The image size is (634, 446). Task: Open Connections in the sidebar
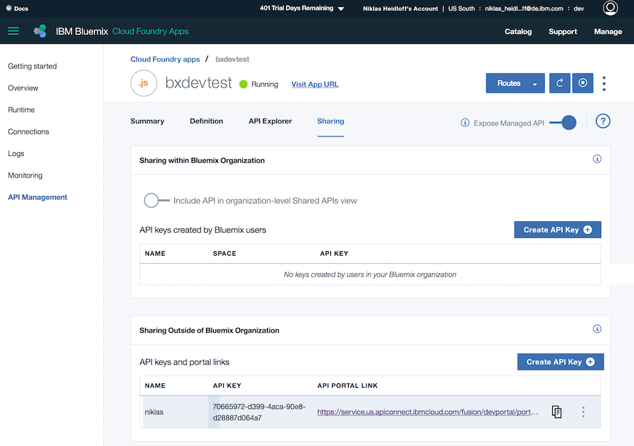click(x=29, y=131)
